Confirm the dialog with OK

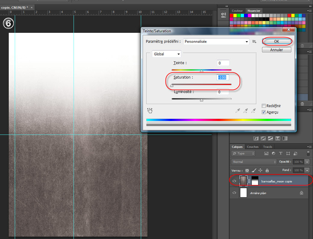click(x=277, y=42)
